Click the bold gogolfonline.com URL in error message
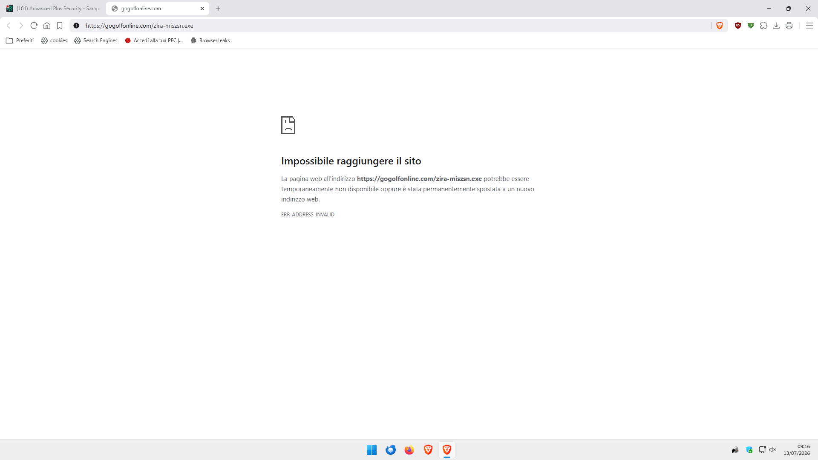Viewport: 818px width, 460px height. pos(419,179)
